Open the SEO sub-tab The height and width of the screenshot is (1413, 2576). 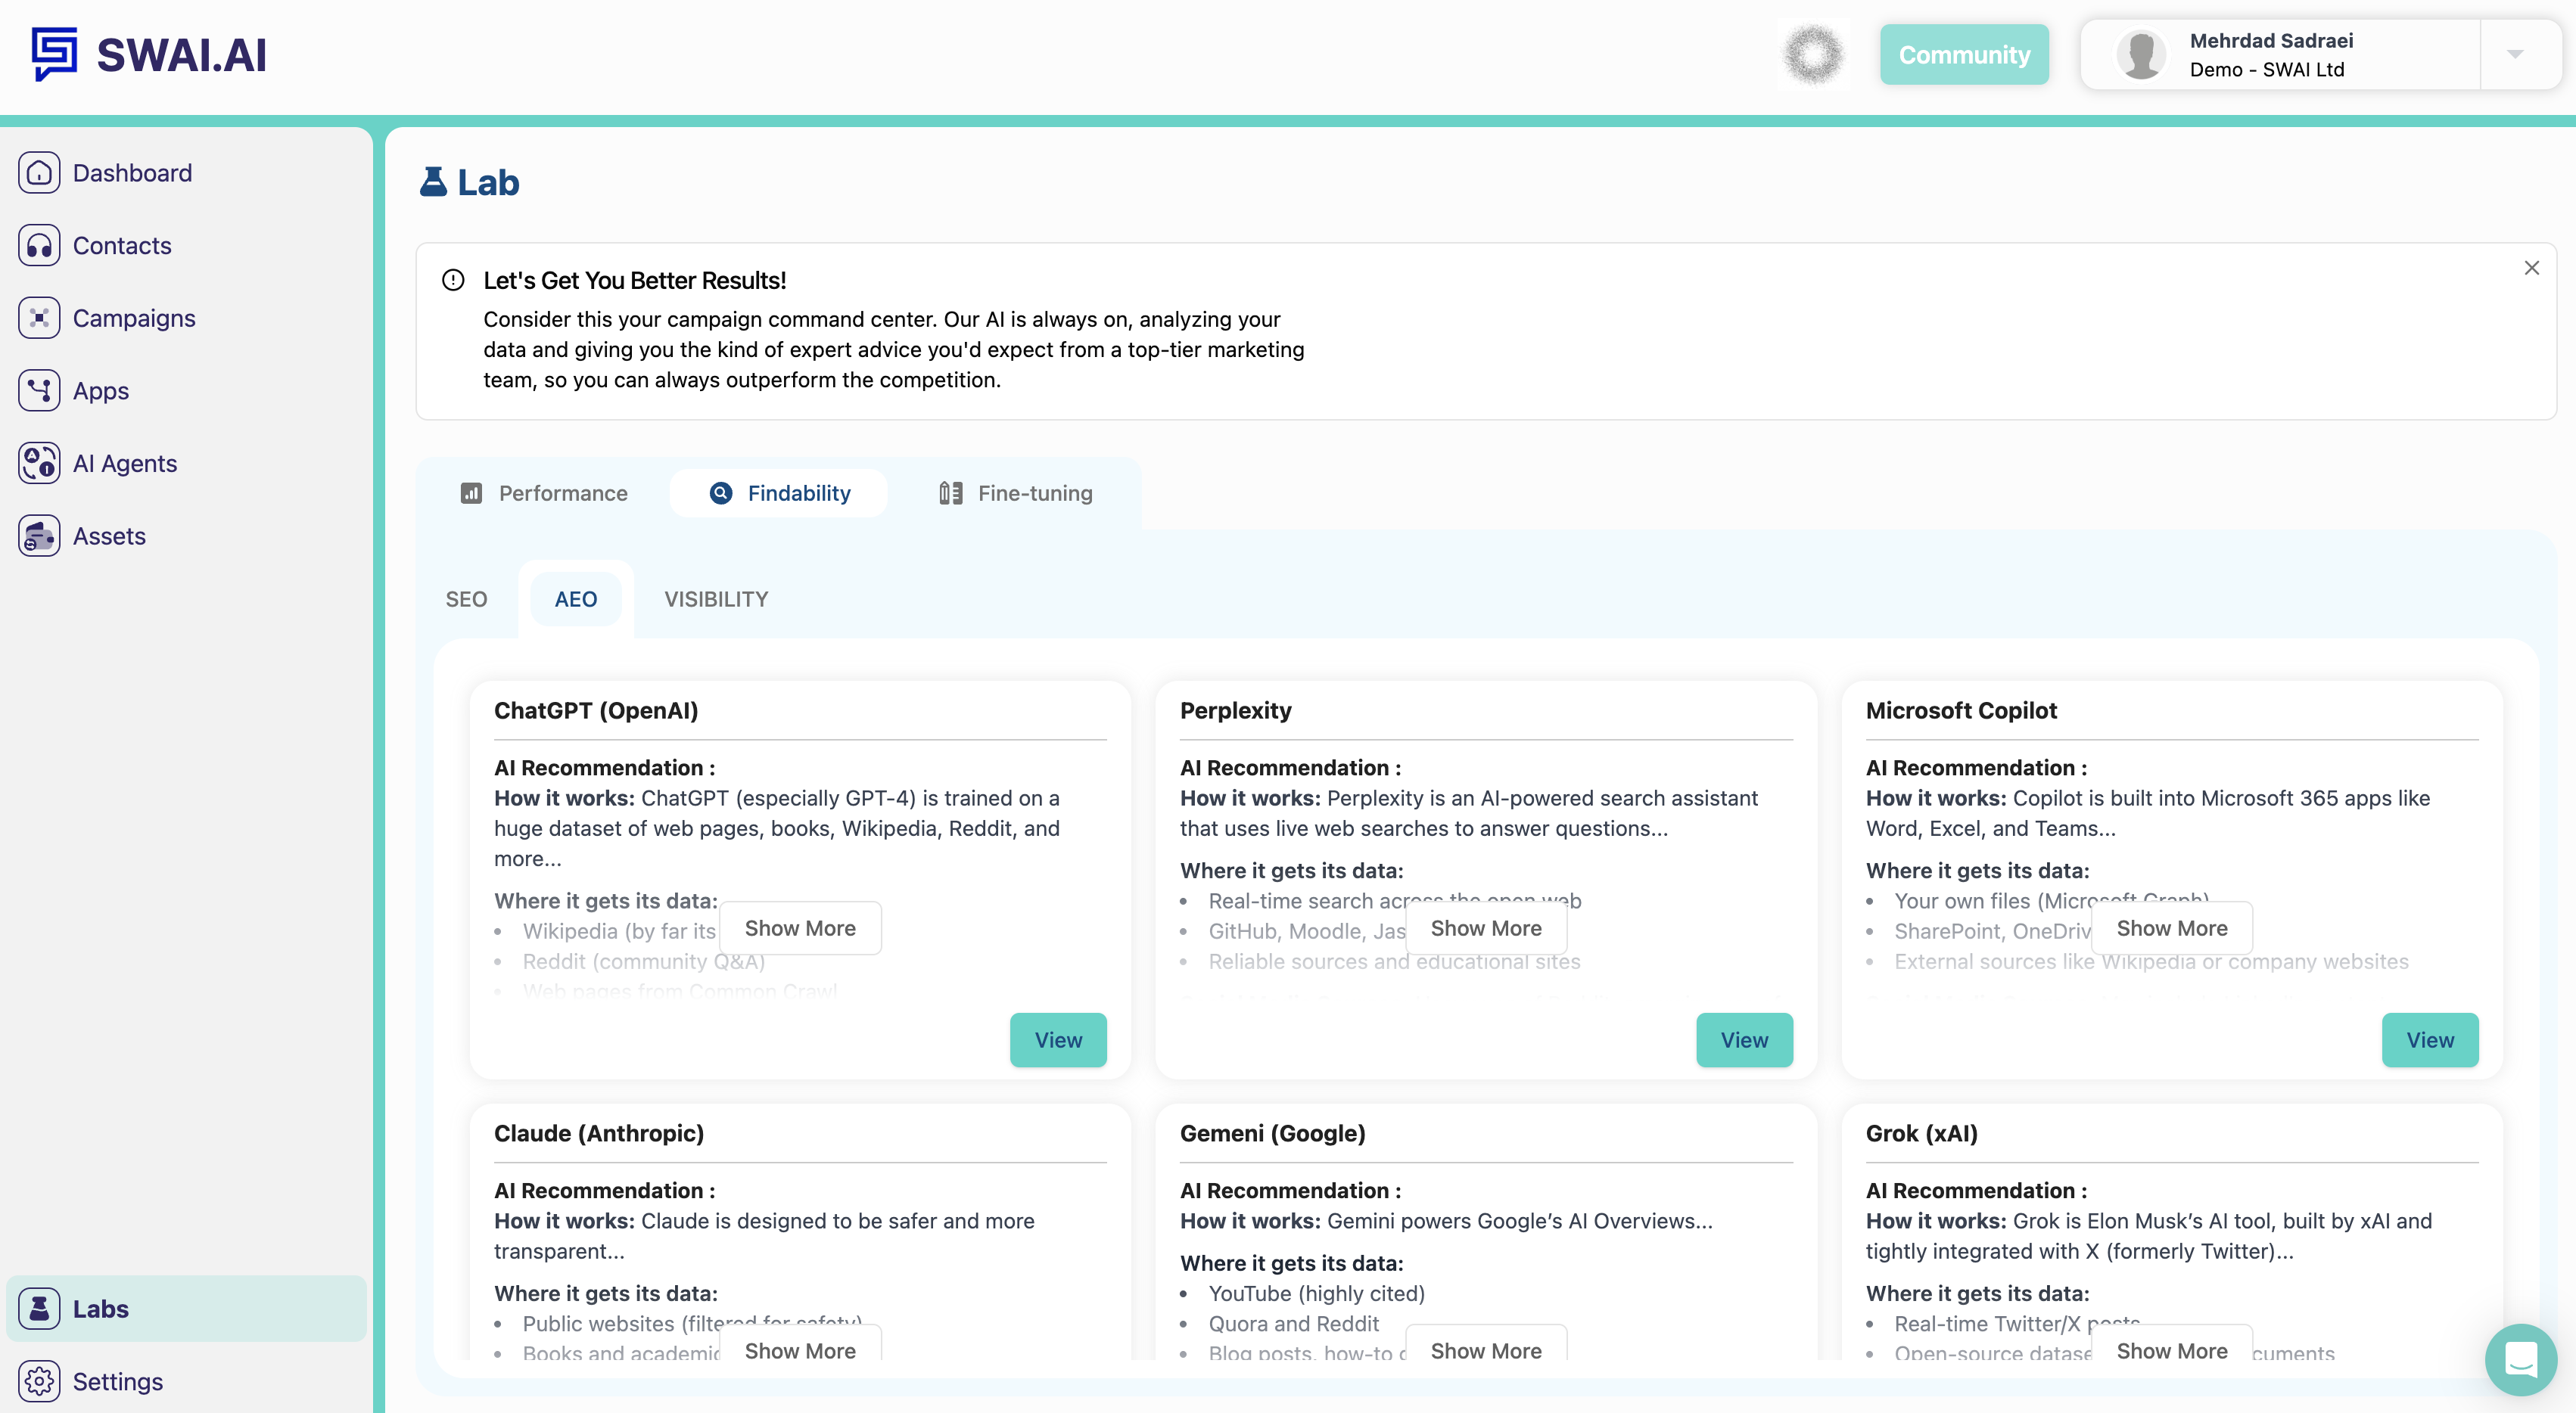[466, 598]
